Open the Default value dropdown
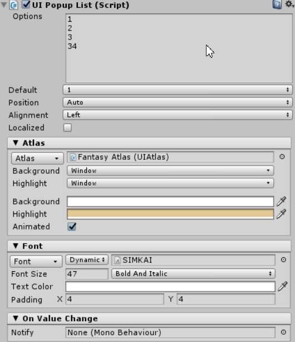 (178, 90)
